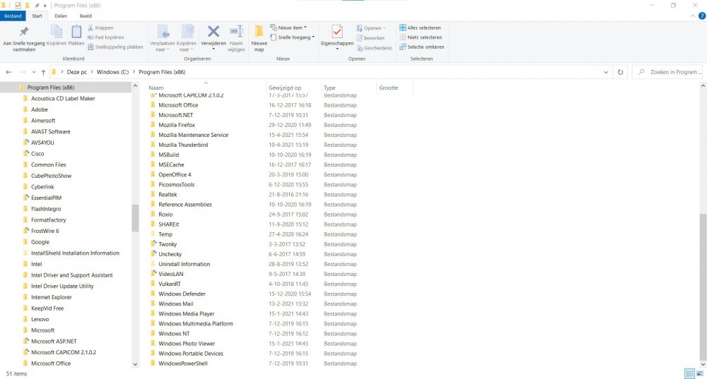This screenshot has height=379, width=707.
Task: Open the Nieuw item dropdown
Action: pyautogui.click(x=291, y=28)
